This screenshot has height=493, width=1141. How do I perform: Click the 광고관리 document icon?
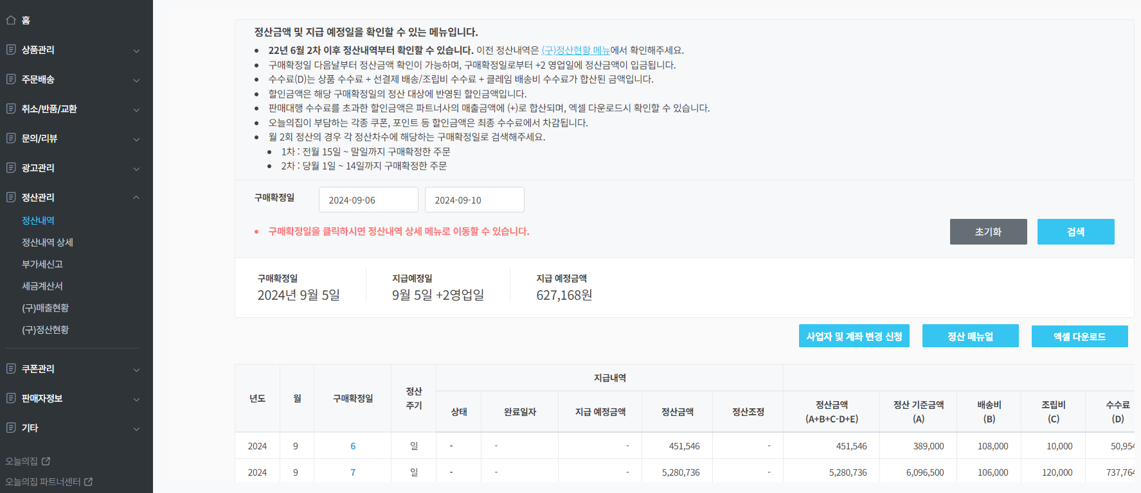pos(11,168)
